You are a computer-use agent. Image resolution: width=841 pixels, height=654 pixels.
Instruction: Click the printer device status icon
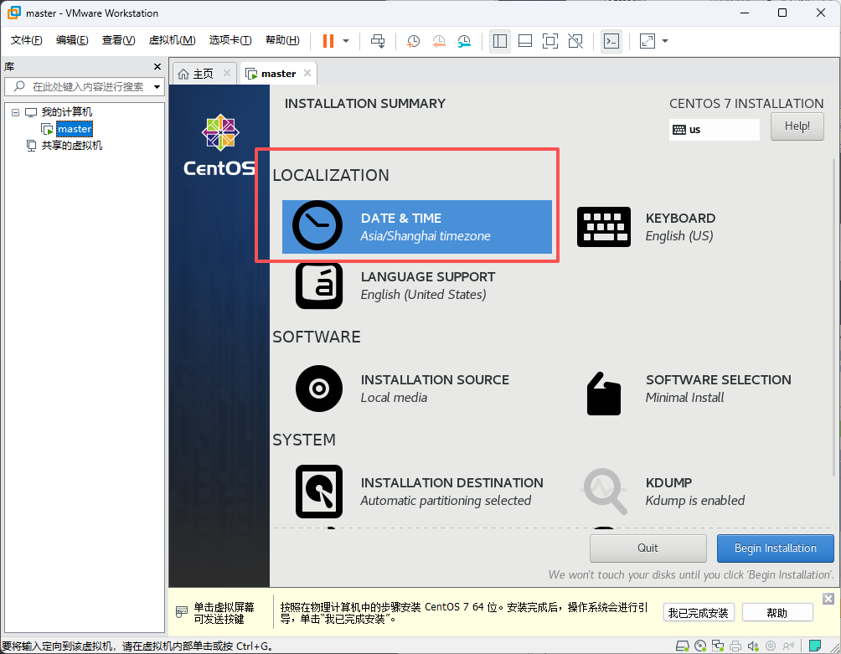735,646
